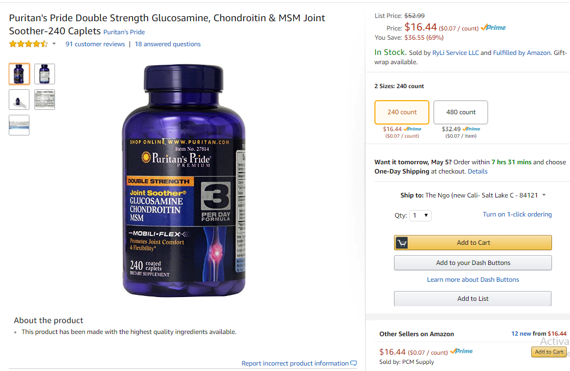Open the 12 new offers link
This screenshot has height=371, width=570.
522,333
